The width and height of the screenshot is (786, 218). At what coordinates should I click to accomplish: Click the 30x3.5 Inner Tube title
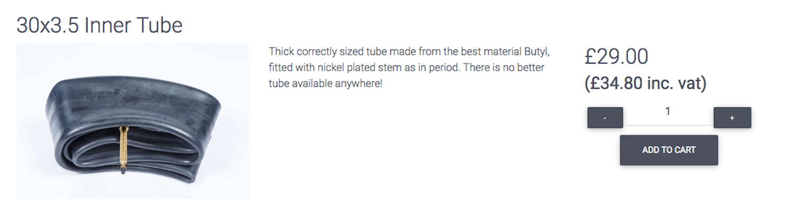99,26
